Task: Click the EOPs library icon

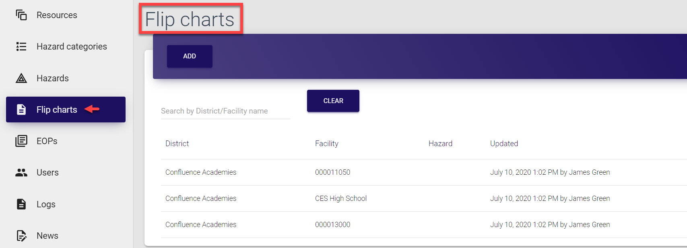Action: [x=21, y=141]
